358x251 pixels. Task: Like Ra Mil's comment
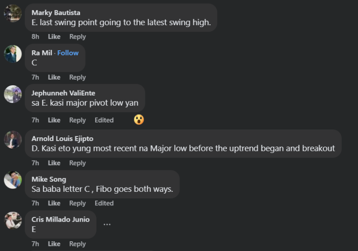coord(54,77)
